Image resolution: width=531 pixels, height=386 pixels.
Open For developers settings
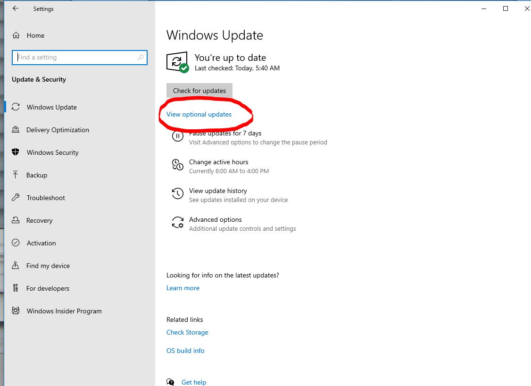48,289
